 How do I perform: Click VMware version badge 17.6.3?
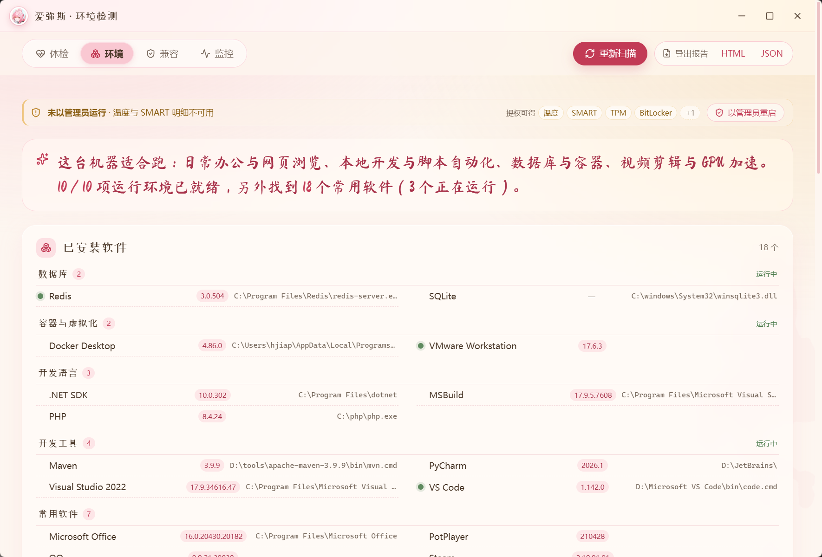point(592,346)
